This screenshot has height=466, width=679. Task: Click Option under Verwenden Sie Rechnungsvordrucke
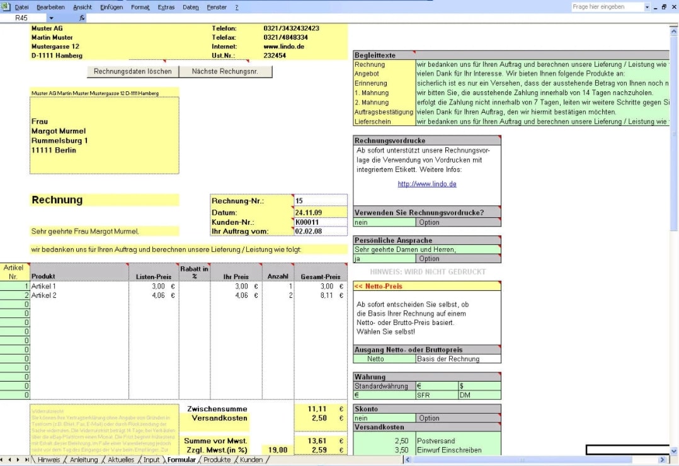tap(458, 222)
